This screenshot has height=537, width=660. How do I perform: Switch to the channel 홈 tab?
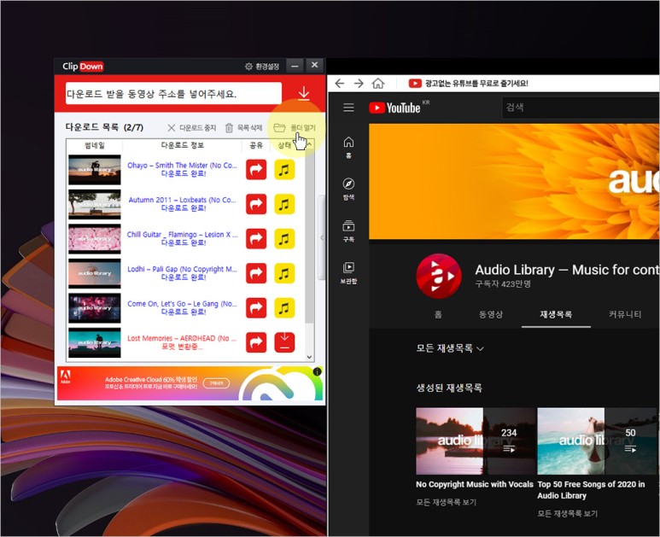(438, 314)
